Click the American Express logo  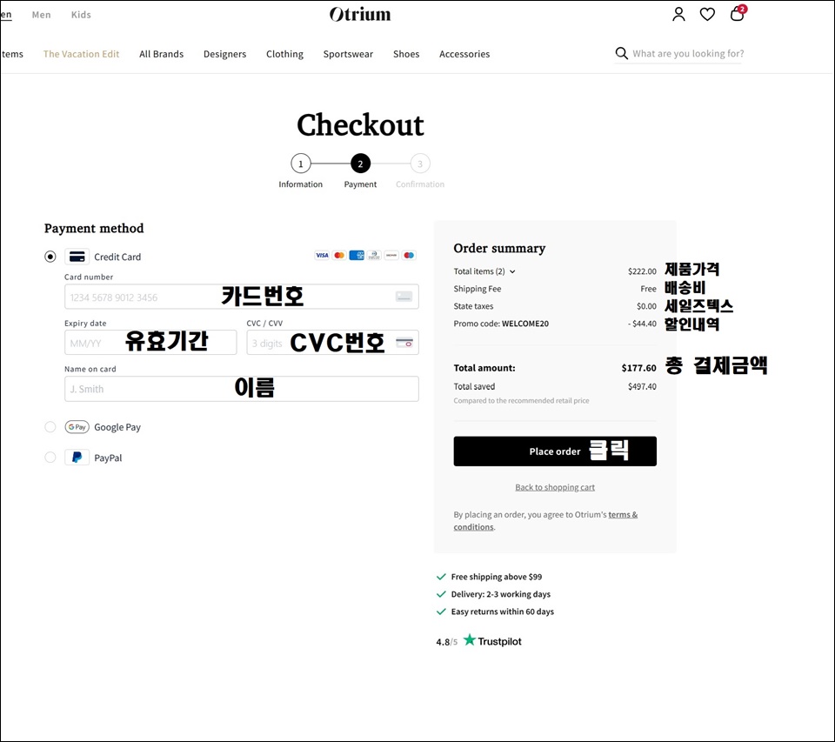(357, 255)
